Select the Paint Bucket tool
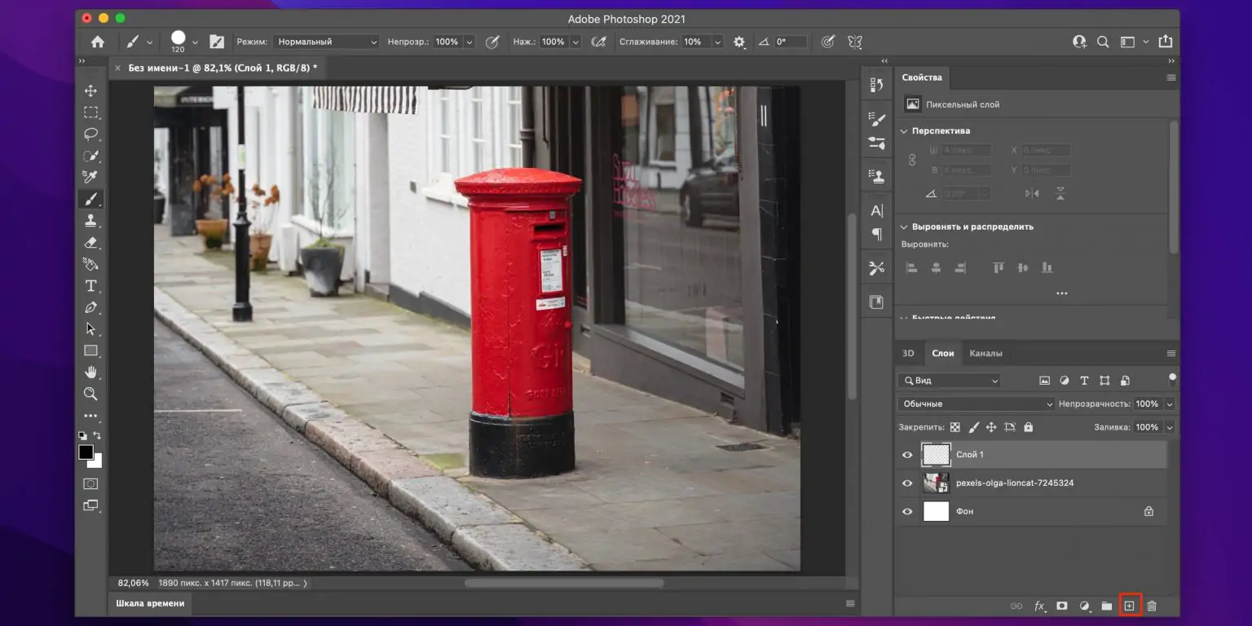The width and height of the screenshot is (1252, 626). point(90,264)
